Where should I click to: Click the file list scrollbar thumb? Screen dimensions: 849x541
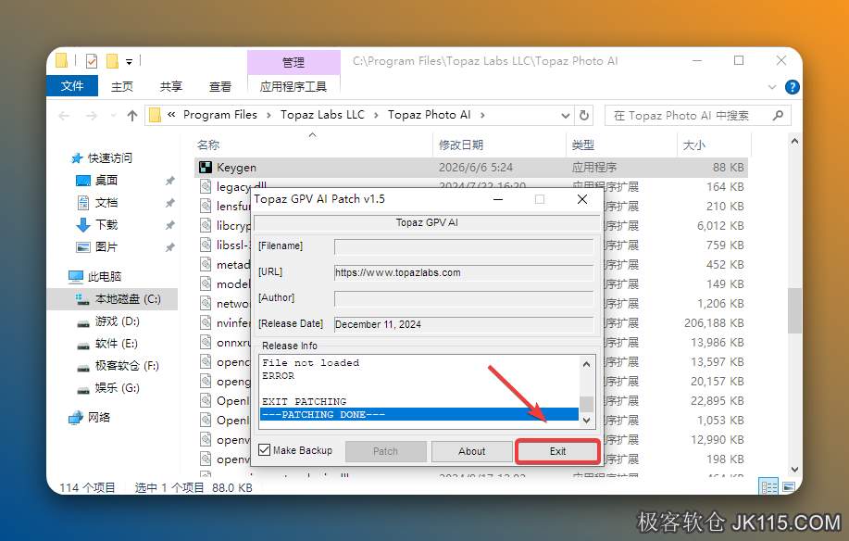click(x=794, y=311)
